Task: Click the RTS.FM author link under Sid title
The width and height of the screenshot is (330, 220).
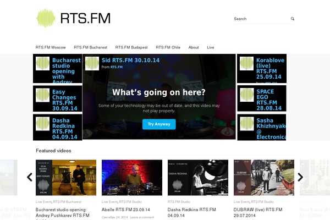Action: coord(117,67)
